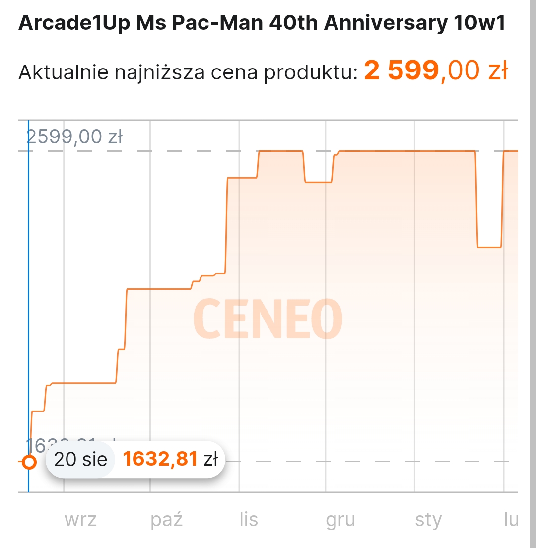
Task: Click the short price dip before 'gru' gridline
Action: (318, 182)
